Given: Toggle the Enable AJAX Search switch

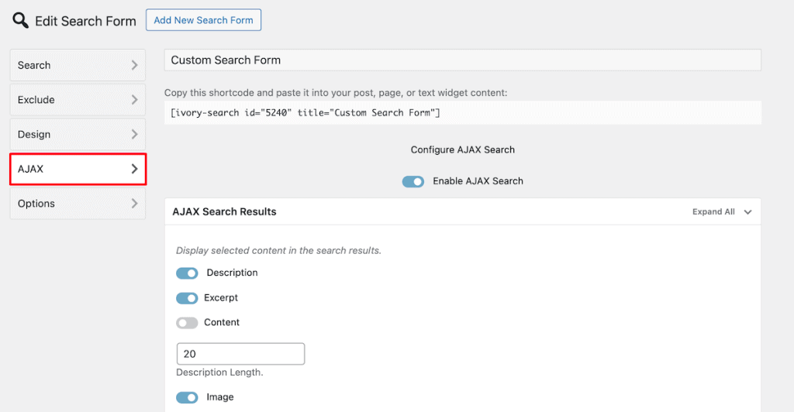Looking at the screenshot, I should tap(413, 181).
